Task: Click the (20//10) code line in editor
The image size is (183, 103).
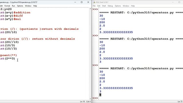Action: point(9,42)
